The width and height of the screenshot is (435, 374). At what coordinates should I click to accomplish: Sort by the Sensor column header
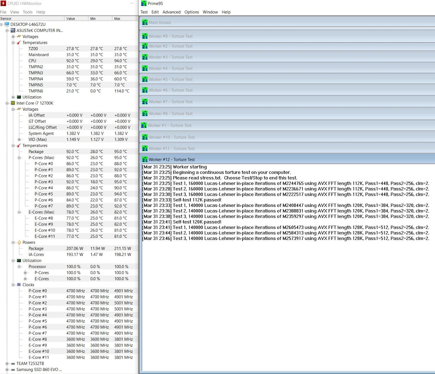[x=32, y=19]
